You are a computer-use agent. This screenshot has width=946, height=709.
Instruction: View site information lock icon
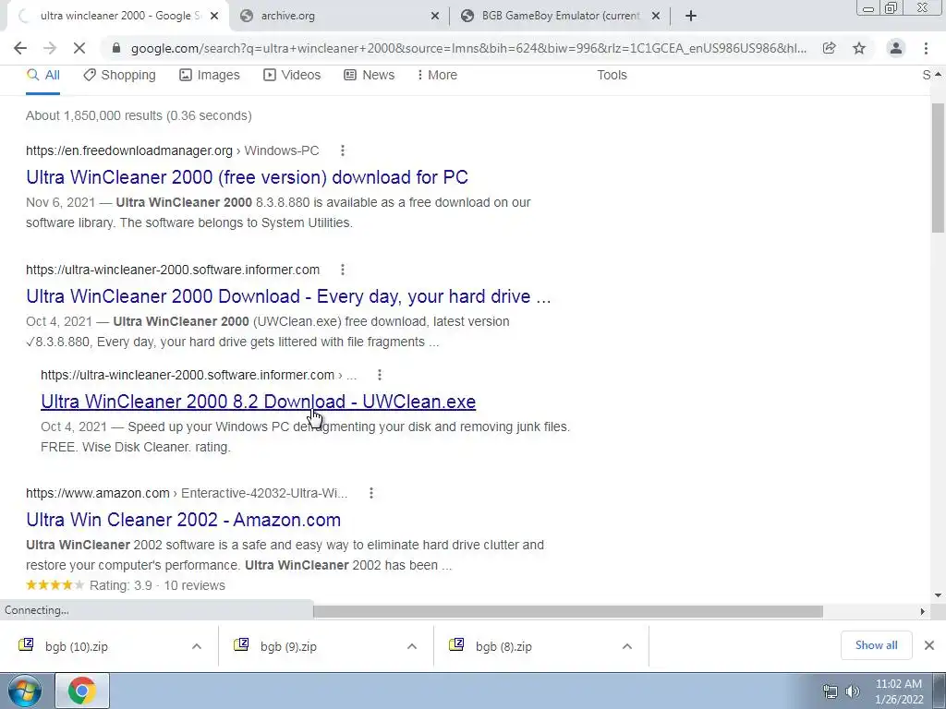(x=116, y=48)
